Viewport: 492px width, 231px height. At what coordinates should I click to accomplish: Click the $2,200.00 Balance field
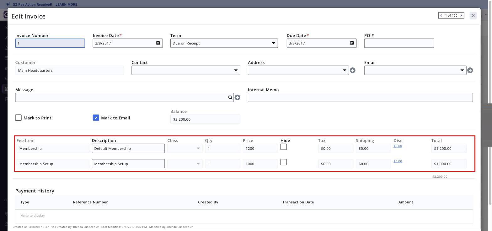coord(205,119)
